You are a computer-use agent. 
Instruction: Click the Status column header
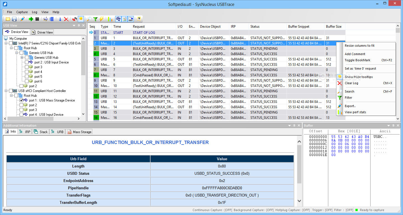(x=268, y=27)
